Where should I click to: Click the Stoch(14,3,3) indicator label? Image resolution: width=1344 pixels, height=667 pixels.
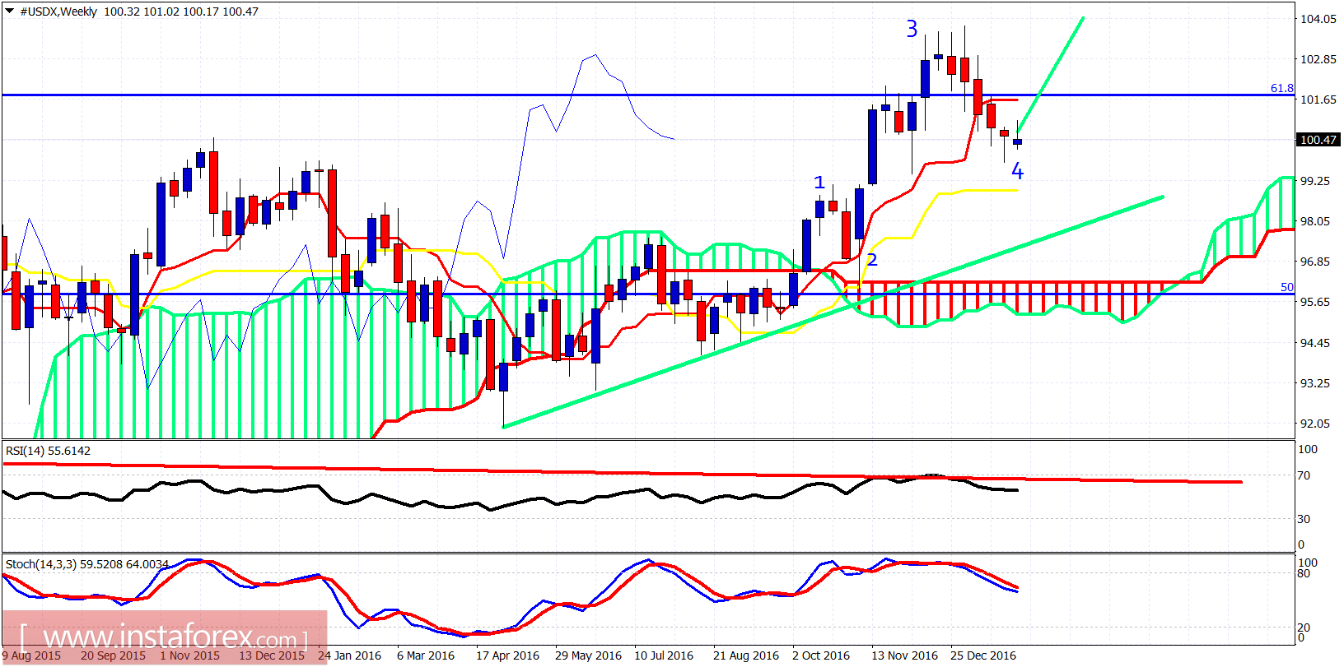pyautogui.click(x=87, y=564)
